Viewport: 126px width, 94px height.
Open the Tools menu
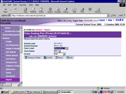(x=31, y=5)
